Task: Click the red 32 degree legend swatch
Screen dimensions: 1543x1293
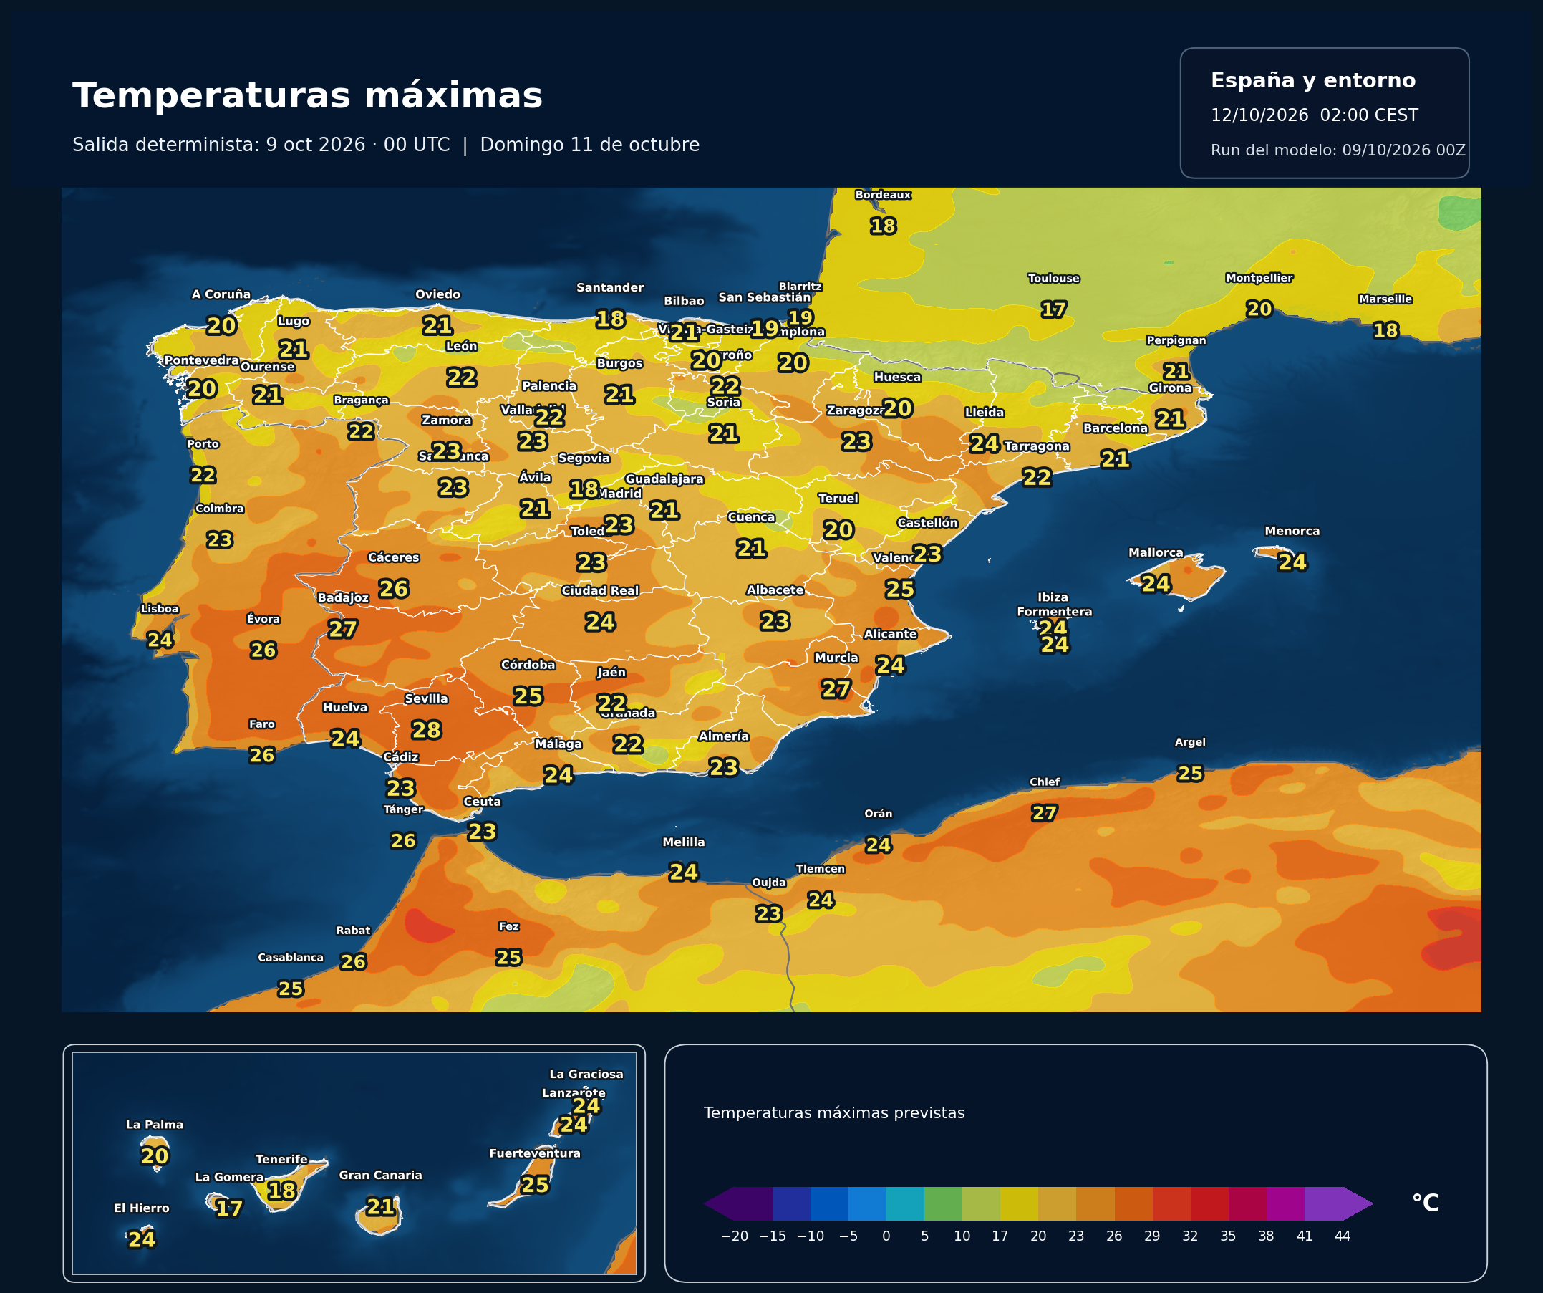Action: tap(1209, 1203)
